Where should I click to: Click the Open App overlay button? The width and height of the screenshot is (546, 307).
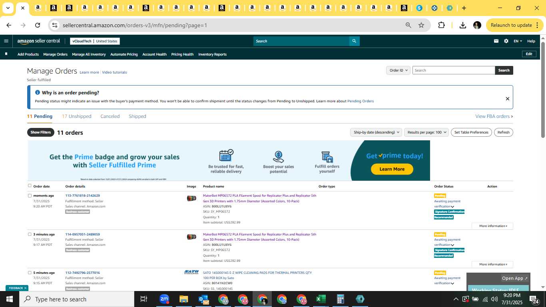coord(515,278)
